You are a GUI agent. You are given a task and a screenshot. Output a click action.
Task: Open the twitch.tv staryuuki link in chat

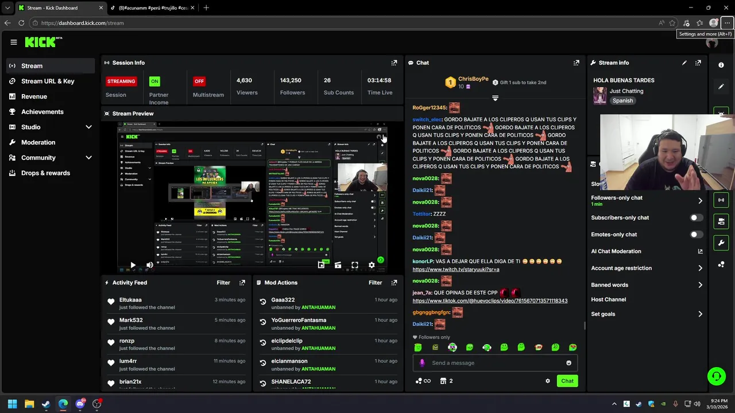tap(456, 270)
